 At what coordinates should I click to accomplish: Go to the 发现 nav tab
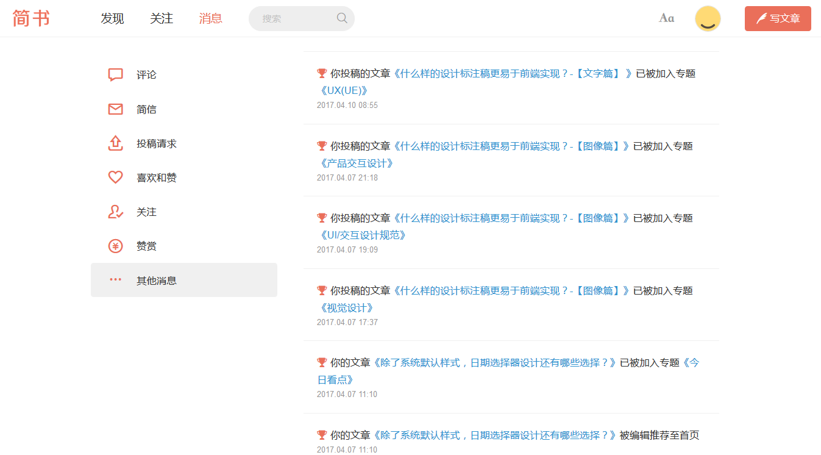(112, 18)
